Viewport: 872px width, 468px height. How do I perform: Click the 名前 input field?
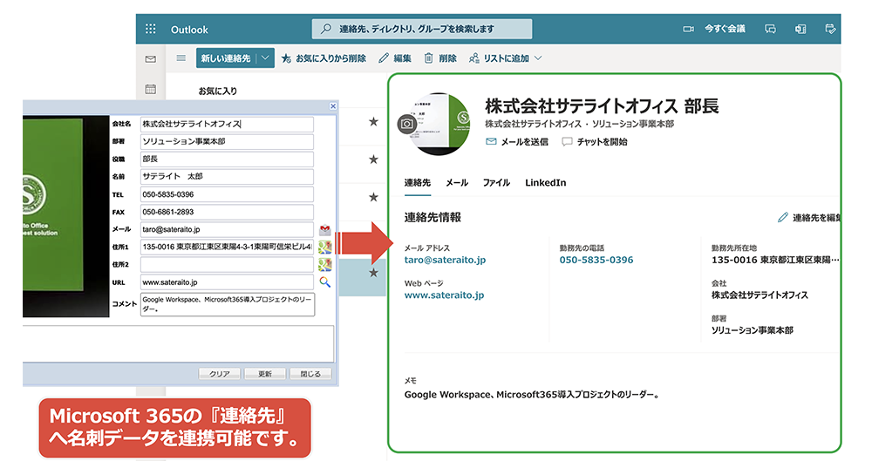click(x=227, y=177)
